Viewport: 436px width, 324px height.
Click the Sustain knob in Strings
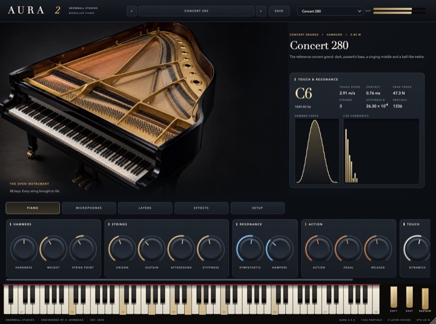151,249
